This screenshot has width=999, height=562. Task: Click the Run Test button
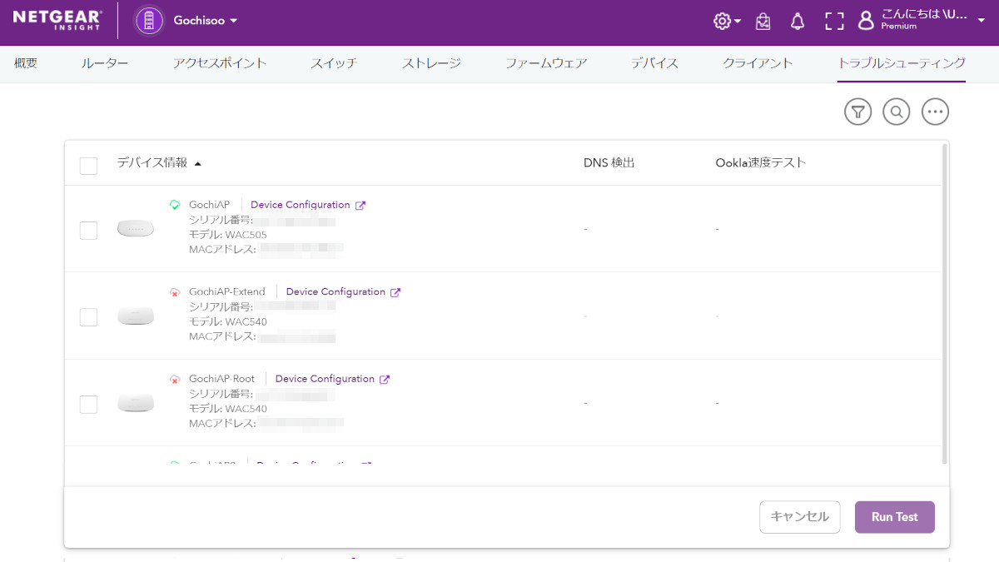pos(895,517)
